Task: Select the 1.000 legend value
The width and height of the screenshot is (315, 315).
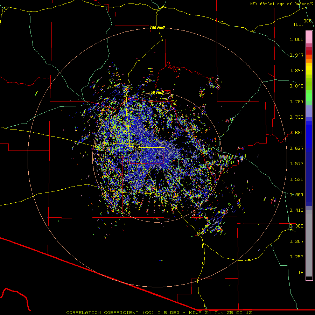Action: point(296,39)
